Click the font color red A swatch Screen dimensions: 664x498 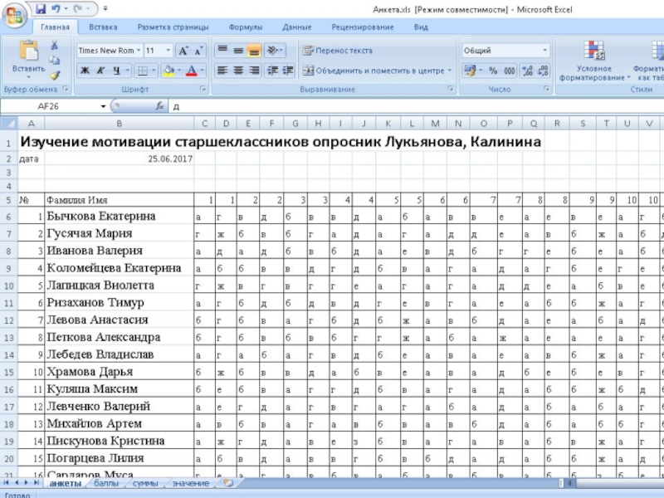click(192, 71)
